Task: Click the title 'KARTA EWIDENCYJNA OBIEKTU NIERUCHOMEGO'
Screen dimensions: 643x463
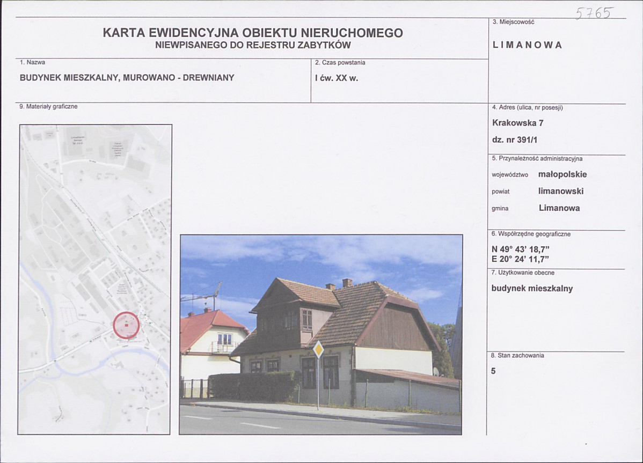Action: click(x=253, y=33)
